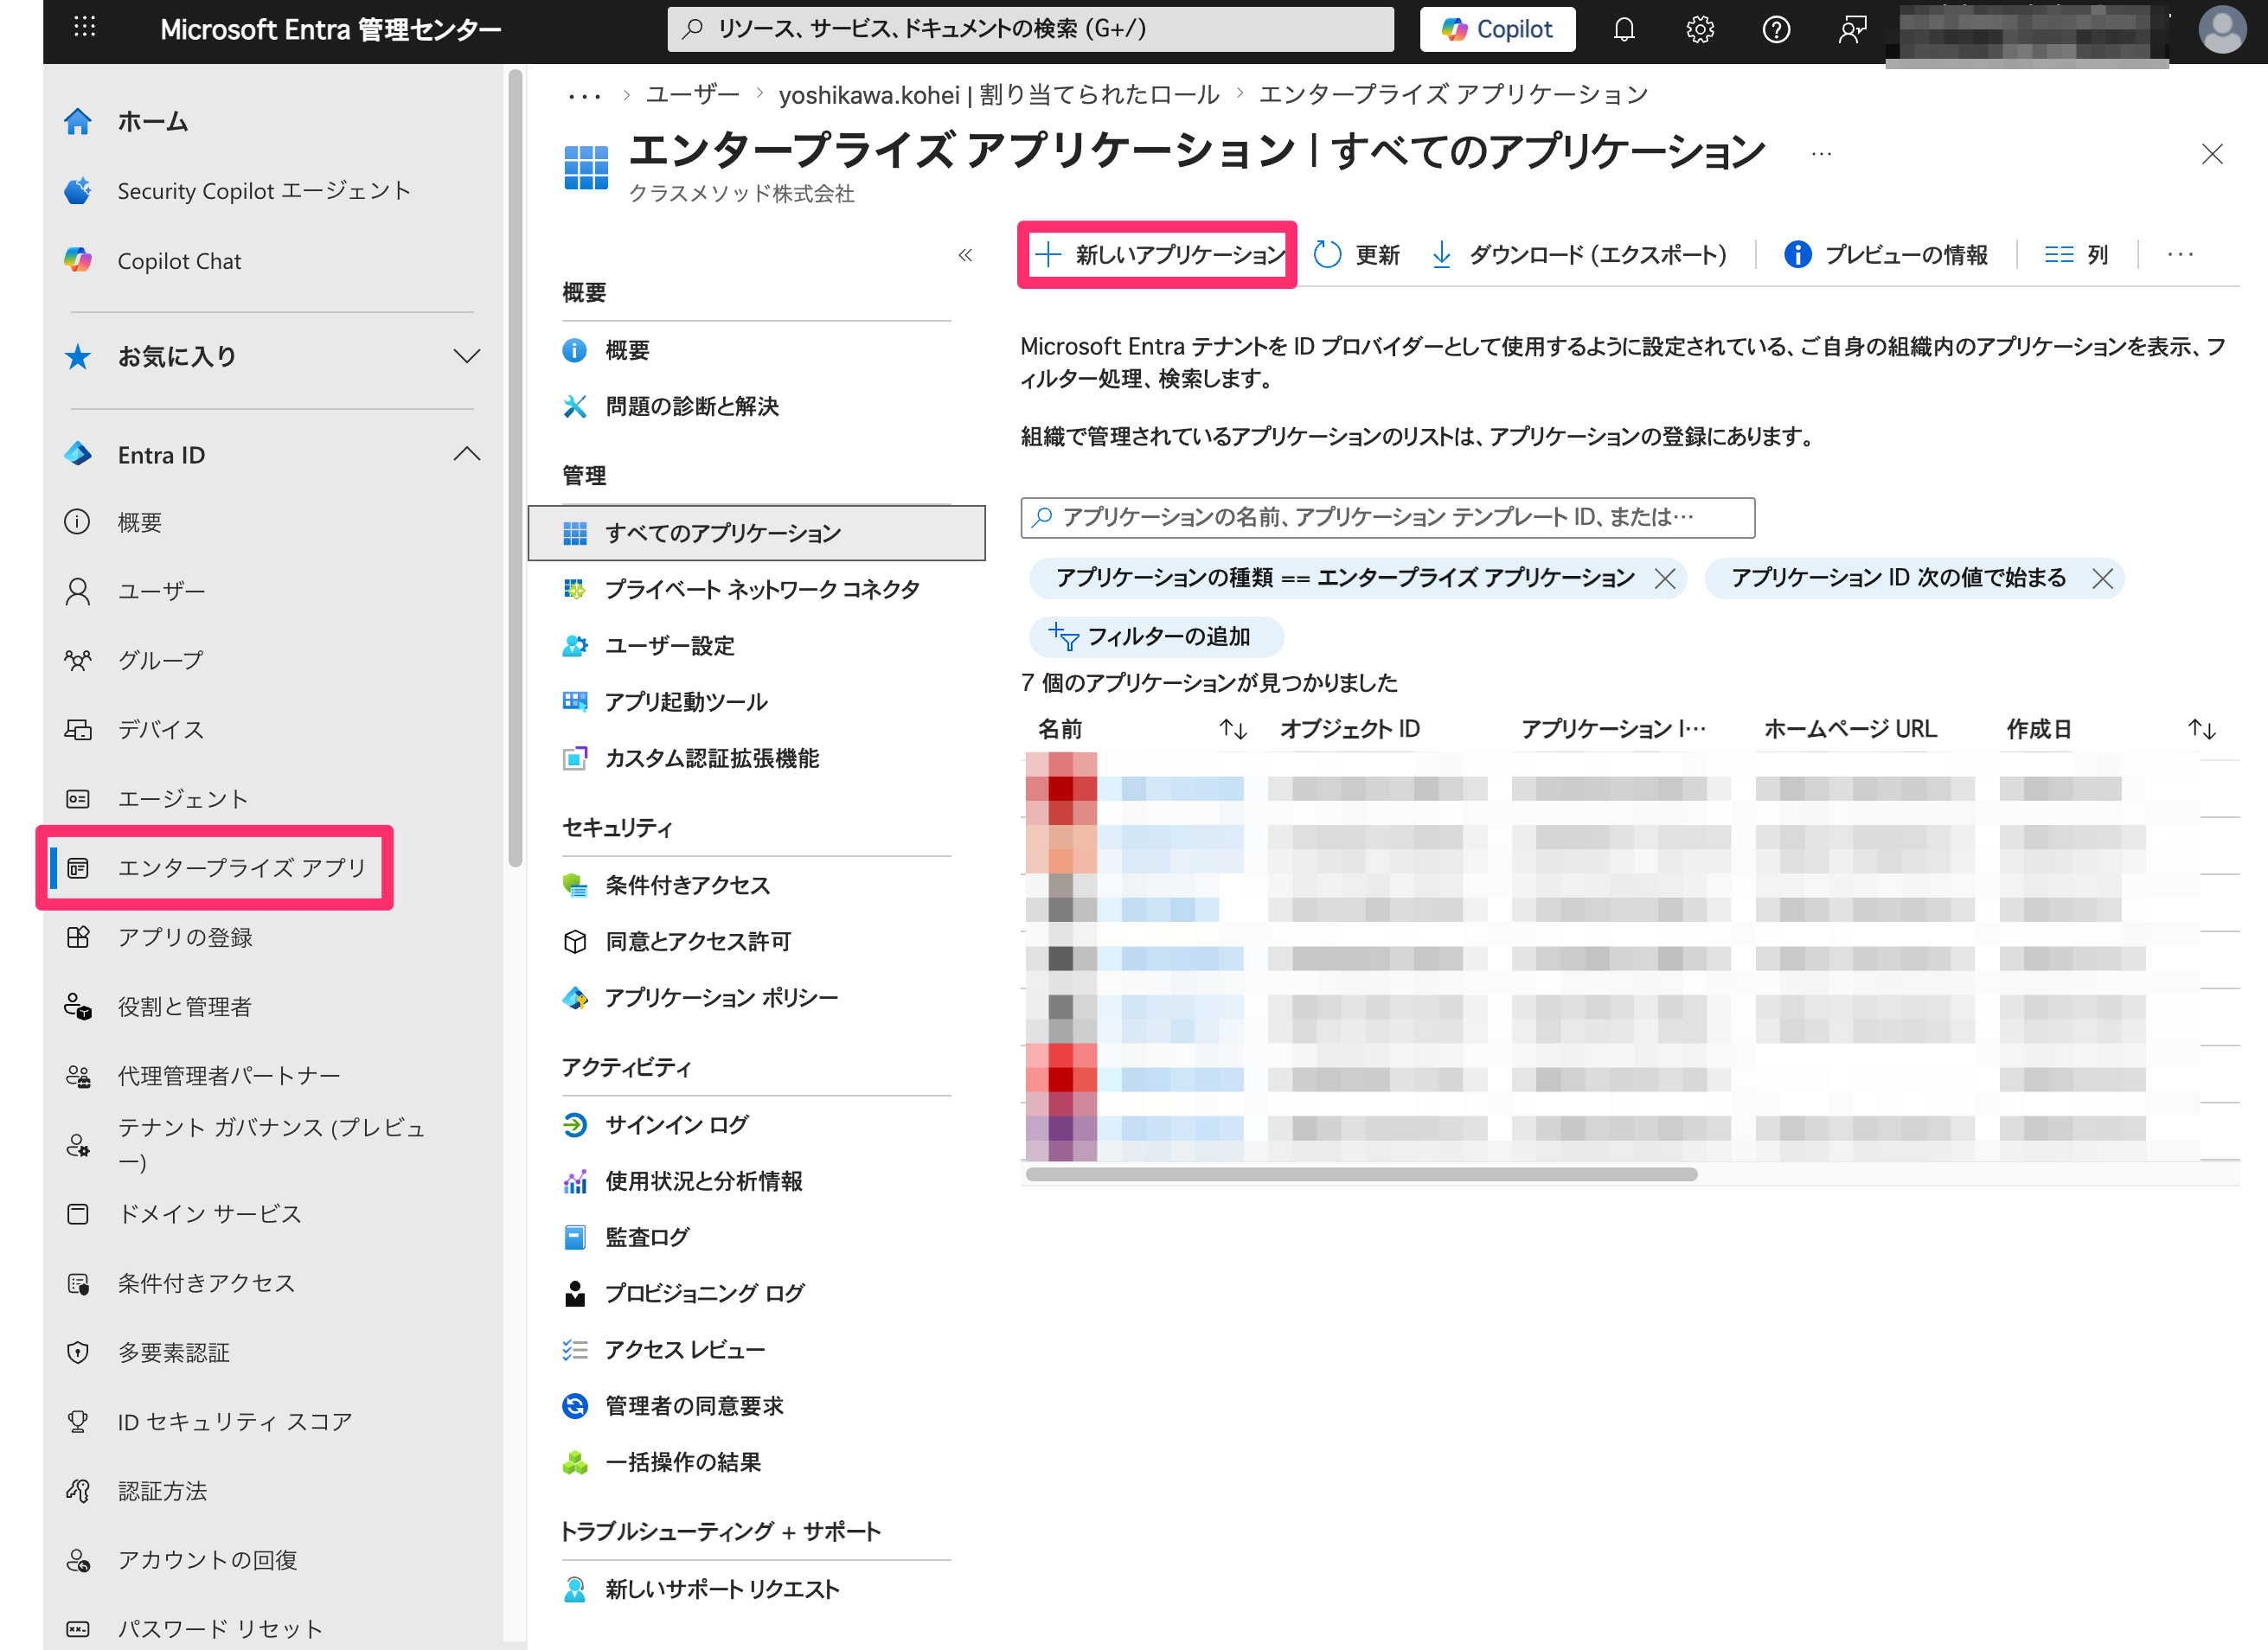This screenshot has width=2268, height=1650.
Task: Click the アカウントの回復 sidebar icon
Action: (x=78, y=1560)
